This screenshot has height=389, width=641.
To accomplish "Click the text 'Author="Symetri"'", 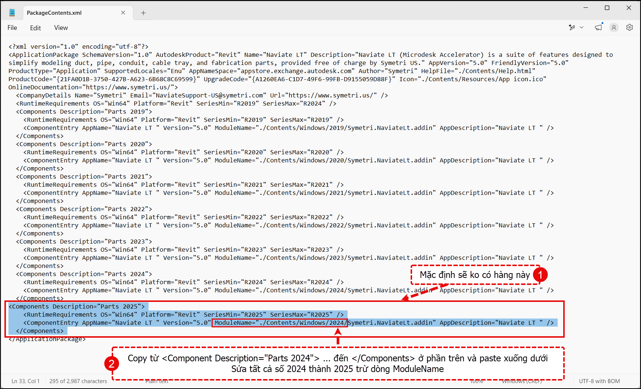I will pos(388,71).
